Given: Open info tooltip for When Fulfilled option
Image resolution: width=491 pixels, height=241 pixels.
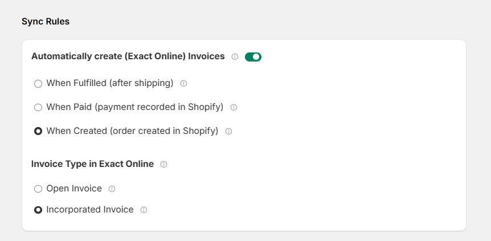Looking at the screenshot, I should click(x=184, y=83).
